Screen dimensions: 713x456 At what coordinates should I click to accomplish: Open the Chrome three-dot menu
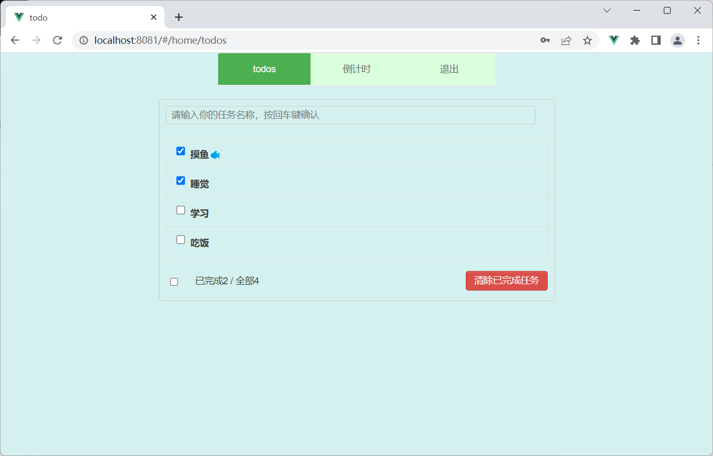click(x=699, y=40)
